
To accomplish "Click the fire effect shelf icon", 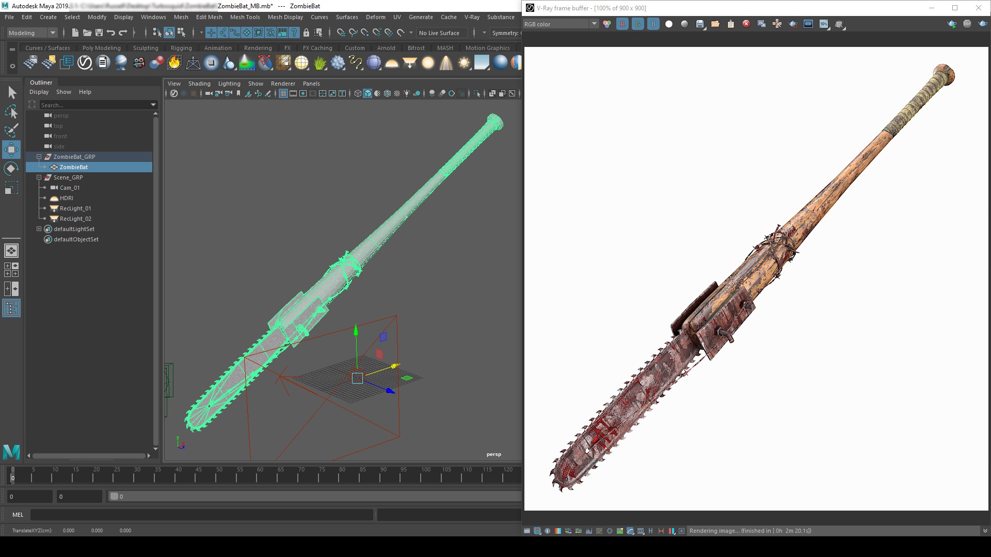I will point(174,62).
